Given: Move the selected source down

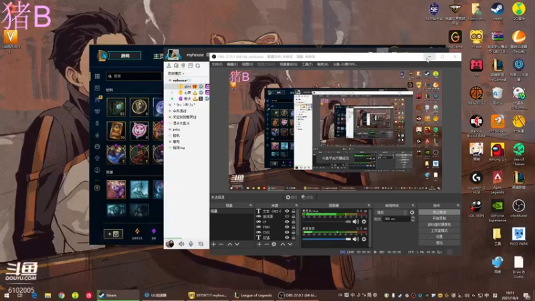Looking at the screenshot, I should coord(290,244).
